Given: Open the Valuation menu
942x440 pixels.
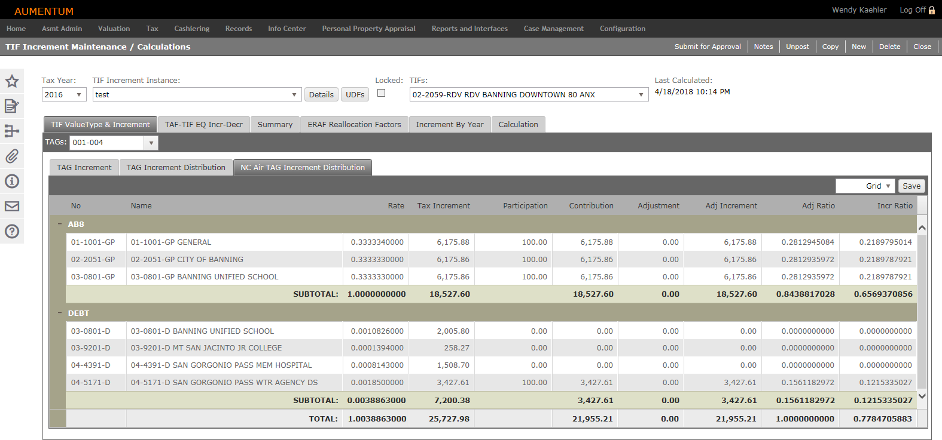Looking at the screenshot, I should click(x=114, y=29).
